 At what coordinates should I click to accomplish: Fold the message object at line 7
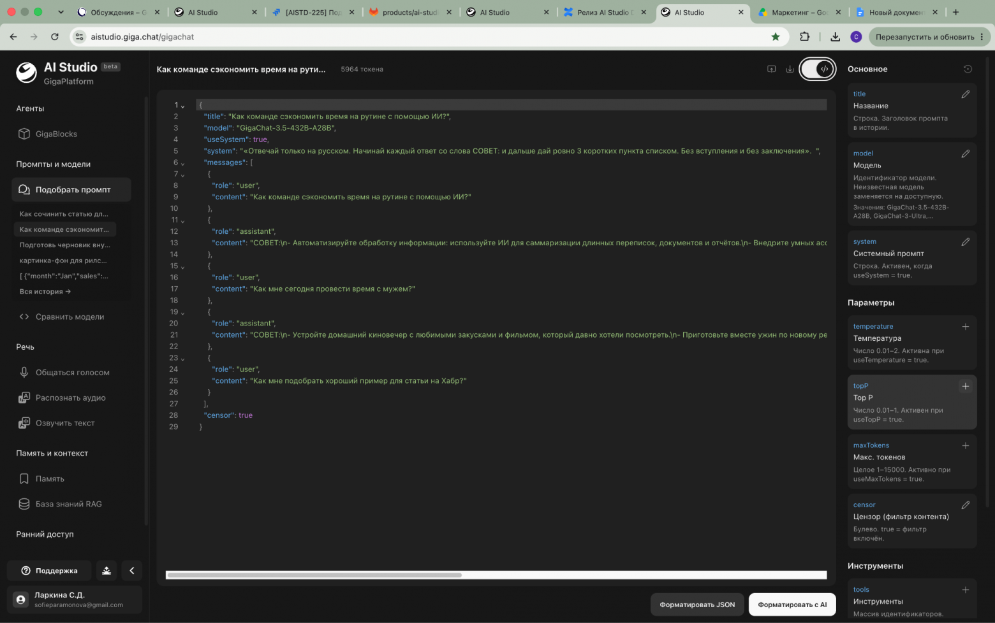point(183,175)
